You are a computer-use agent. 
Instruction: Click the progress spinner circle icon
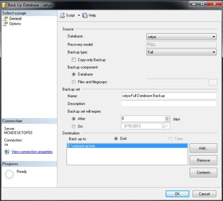pos(9,174)
